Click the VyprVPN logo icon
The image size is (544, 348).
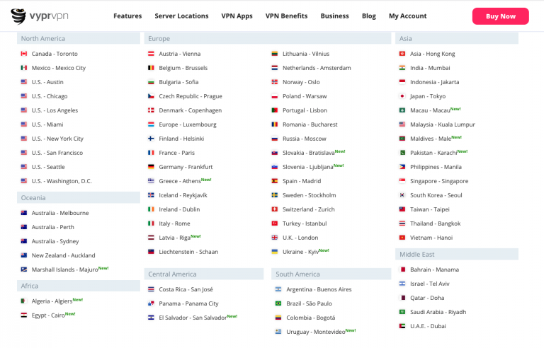18,16
